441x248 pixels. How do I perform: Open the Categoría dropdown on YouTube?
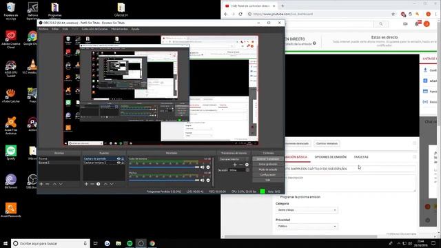[x=307, y=210]
